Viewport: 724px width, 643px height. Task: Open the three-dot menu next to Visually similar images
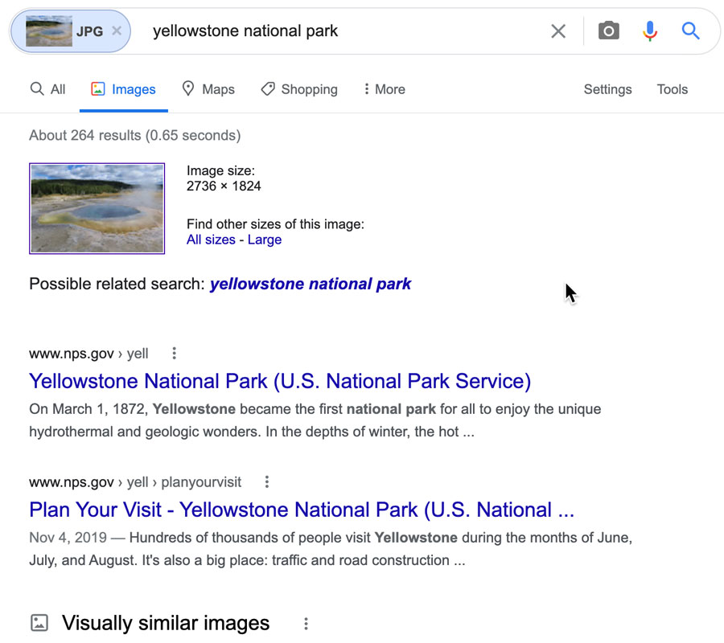point(305,623)
